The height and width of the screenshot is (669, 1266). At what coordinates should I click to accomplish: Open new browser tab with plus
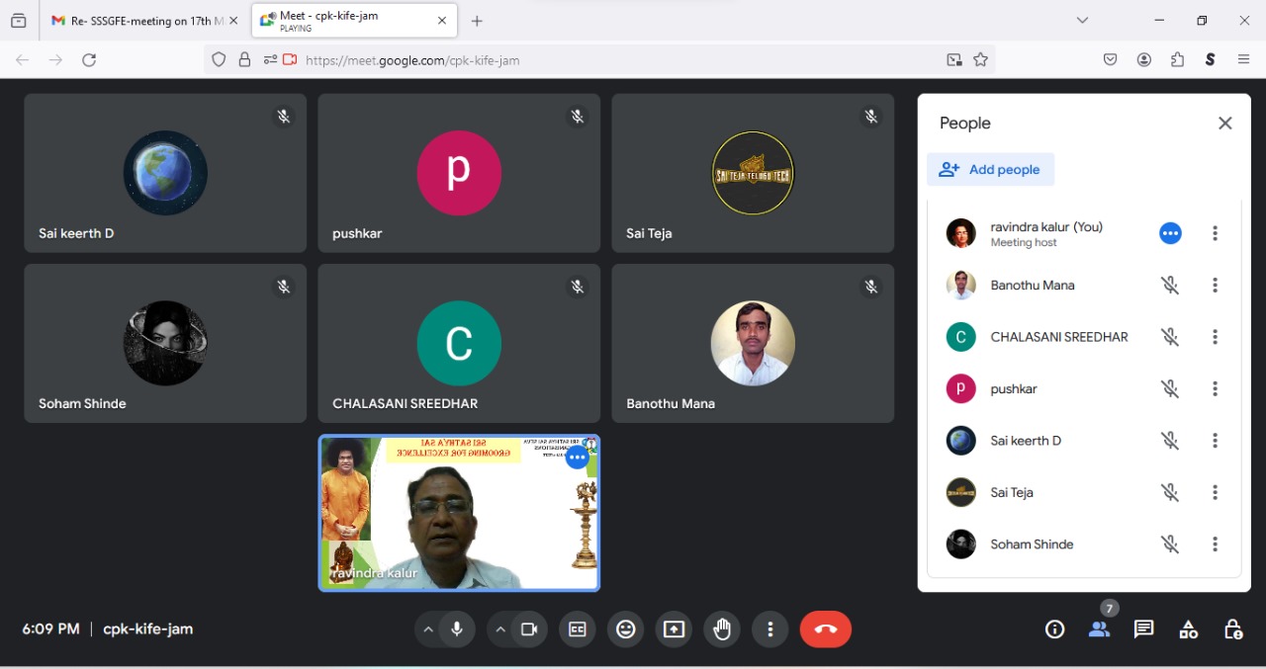tap(477, 21)
